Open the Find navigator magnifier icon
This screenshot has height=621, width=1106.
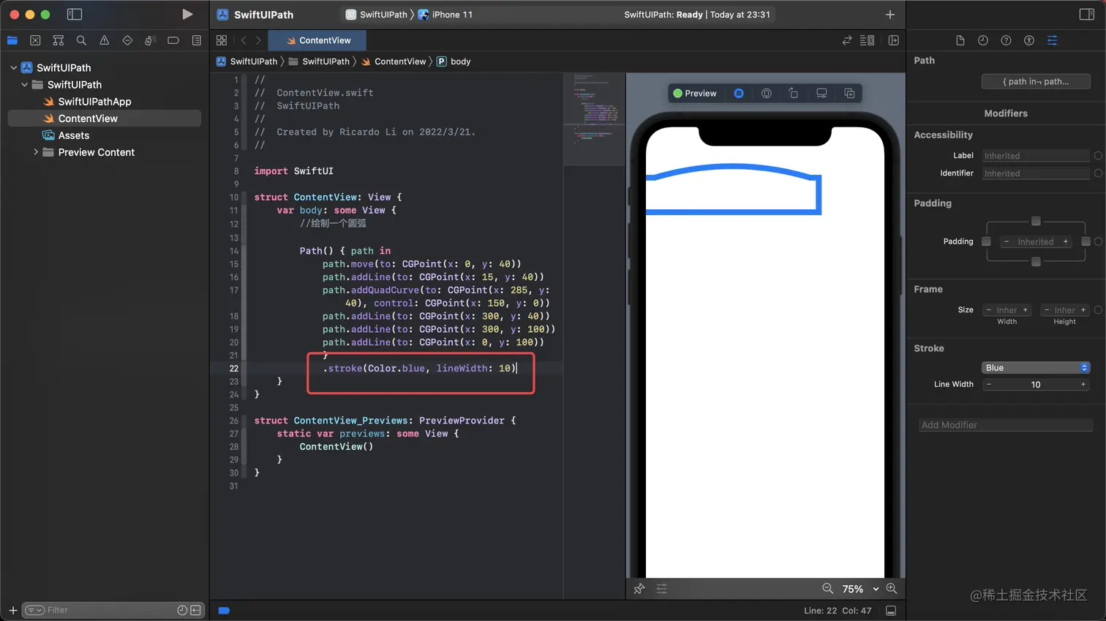81,40
